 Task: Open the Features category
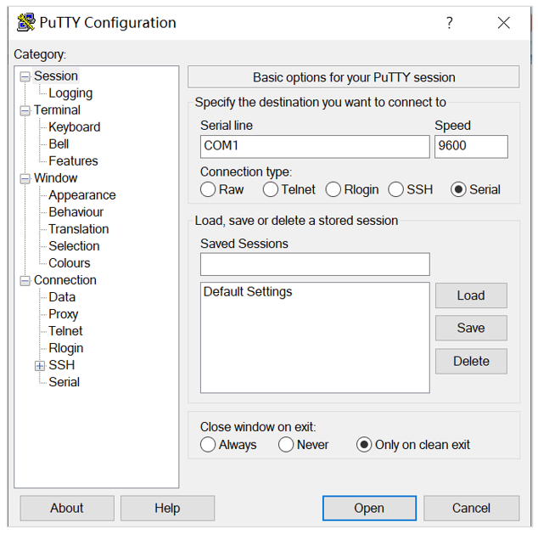[74, 161]
